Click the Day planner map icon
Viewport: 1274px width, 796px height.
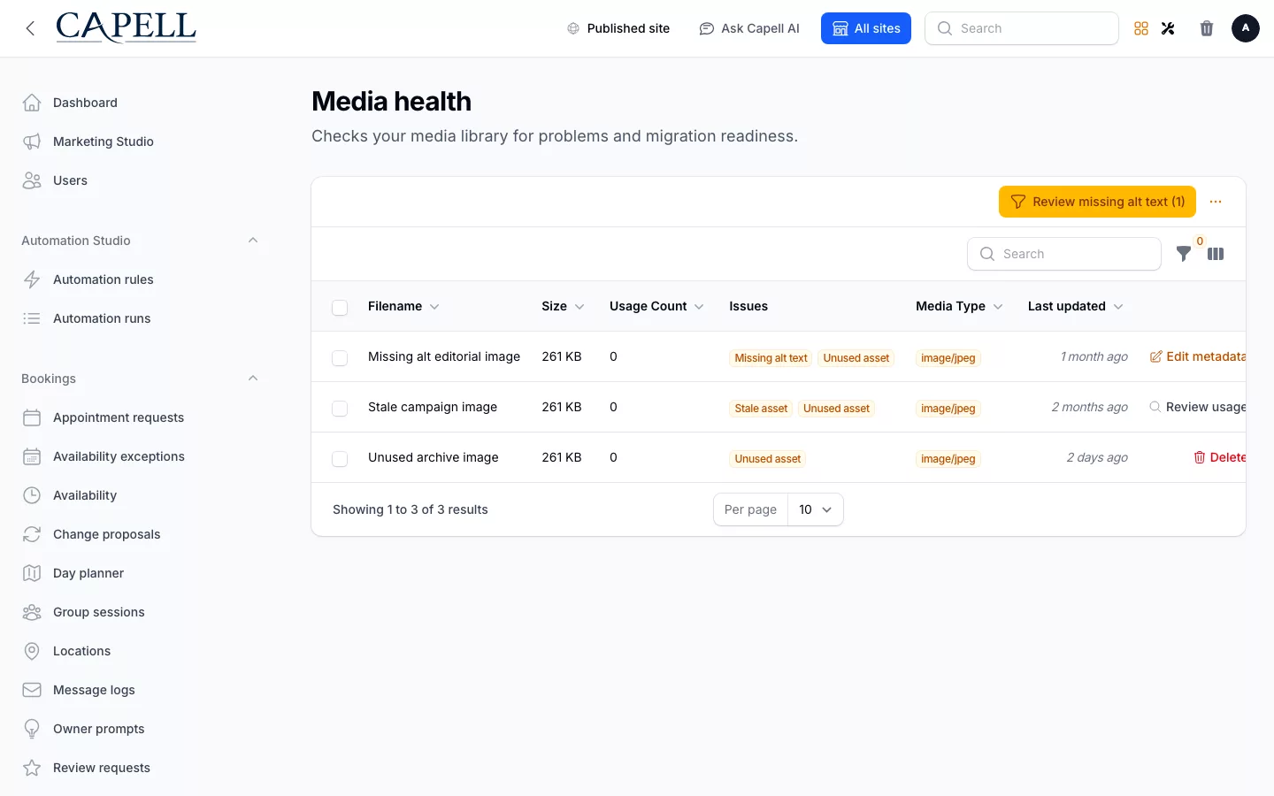click(x=32, y=573)
